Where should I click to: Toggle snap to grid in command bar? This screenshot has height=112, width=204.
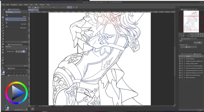point(73,7)
